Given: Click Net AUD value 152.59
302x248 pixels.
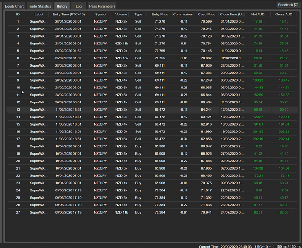Looking at the screenshot, I should pyautogui.click(x=258, y=95).
